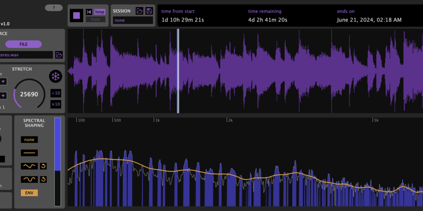423x211 pixels.
Task: Expand the lower dropdown in Stretch panel
Action: tap(3, 96)
